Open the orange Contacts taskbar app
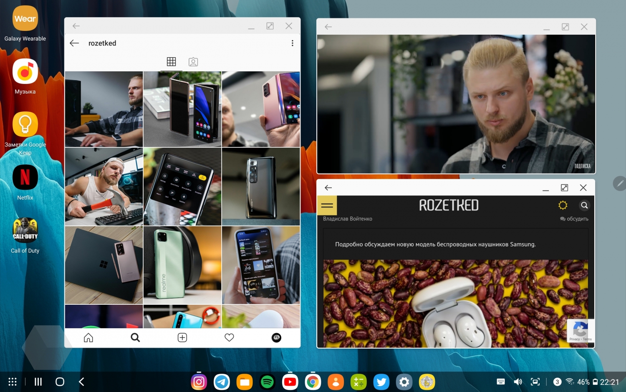Image resolution: width=626 pixels, height=392 pixels. (x=336, y=382)
